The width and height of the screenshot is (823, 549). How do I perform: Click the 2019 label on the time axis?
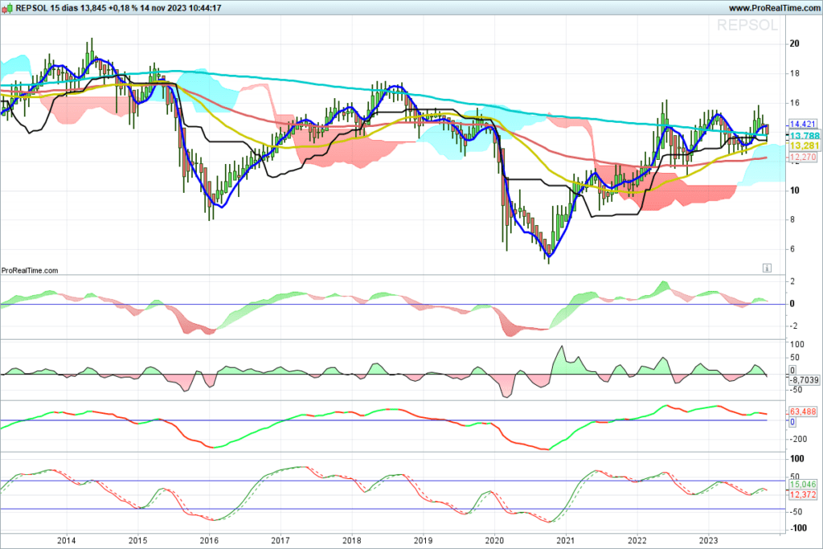[423, 541]
